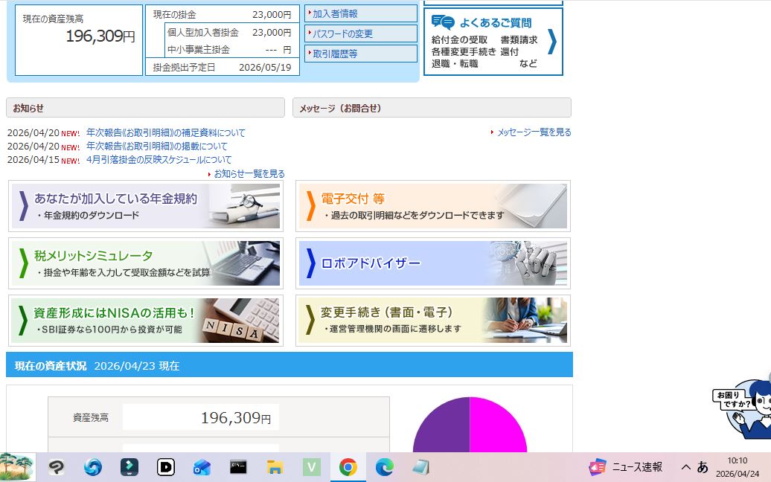This screenshot has height=482, width=771.
Task: Go to パスワードの変更 menu item
Action: [361, 33]
